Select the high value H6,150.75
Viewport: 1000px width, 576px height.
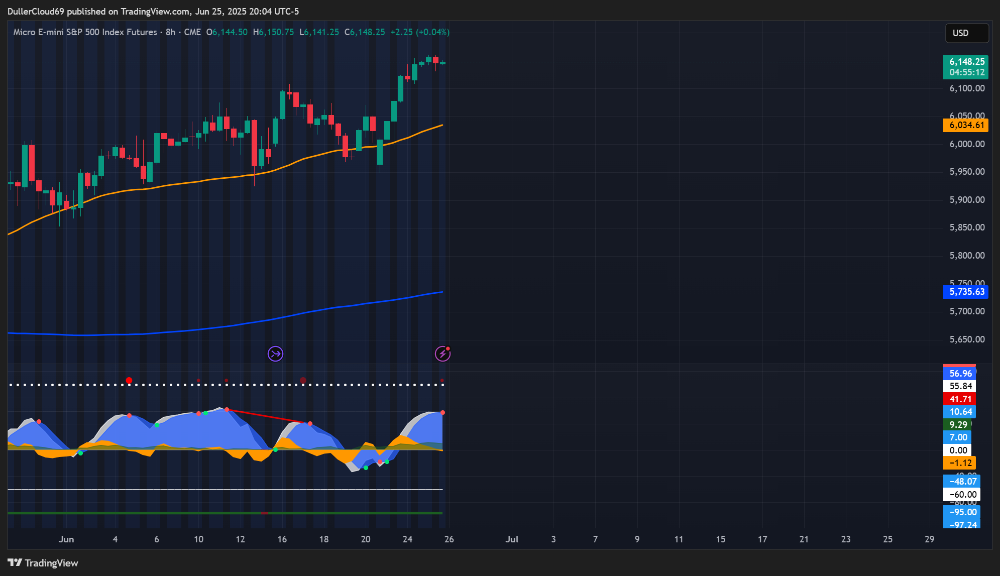[274, 32]
